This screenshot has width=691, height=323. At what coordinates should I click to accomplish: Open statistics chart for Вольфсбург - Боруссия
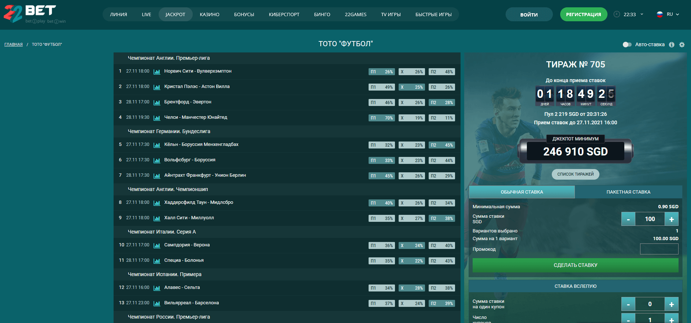point(157,161)
